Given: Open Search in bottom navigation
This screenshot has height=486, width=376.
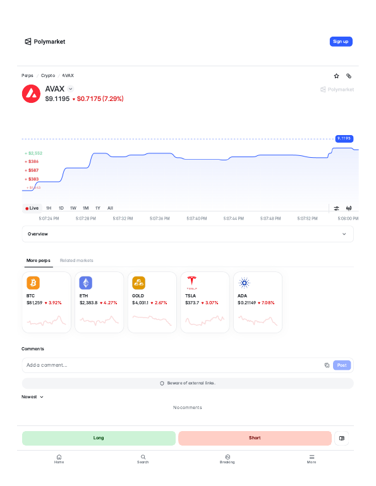Looking at the screenshot, I should tap(143, 459).
